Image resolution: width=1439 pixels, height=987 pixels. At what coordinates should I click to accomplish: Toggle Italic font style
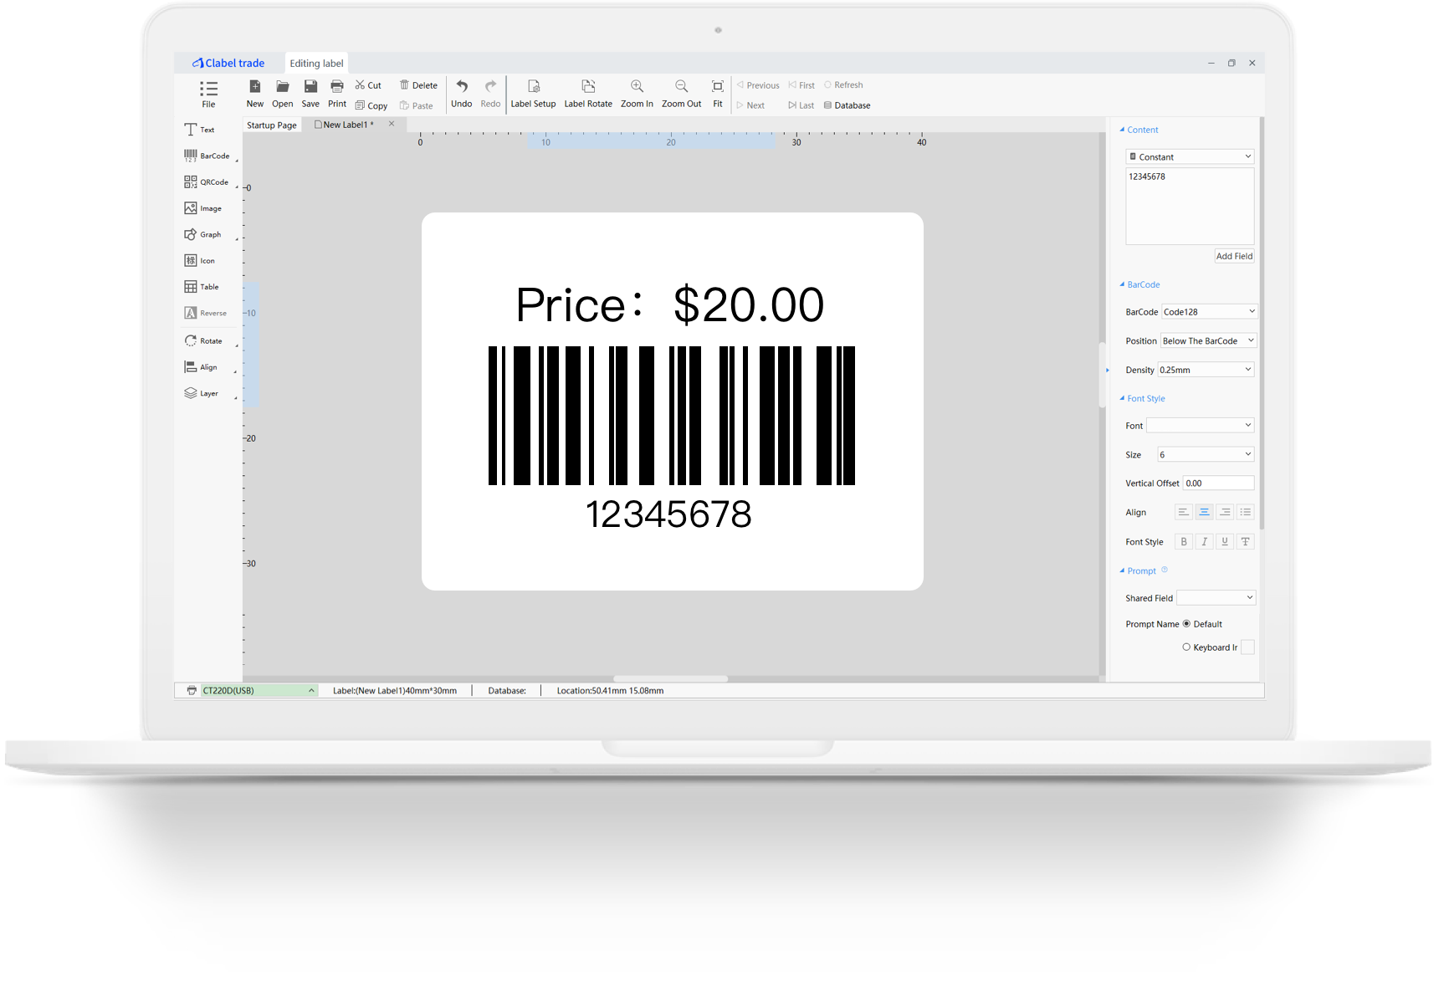click(x=1204, y=541)
